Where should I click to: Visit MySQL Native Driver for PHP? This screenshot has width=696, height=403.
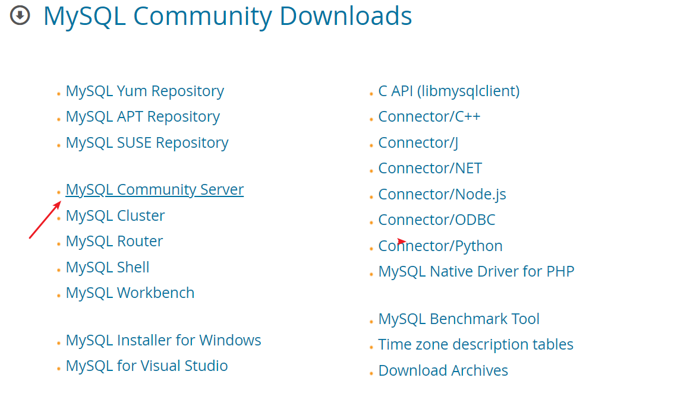476,271
